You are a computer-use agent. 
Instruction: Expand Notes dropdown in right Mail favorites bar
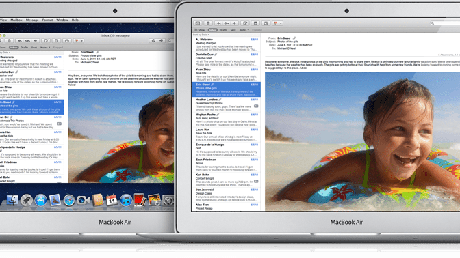tap(244, 30)
